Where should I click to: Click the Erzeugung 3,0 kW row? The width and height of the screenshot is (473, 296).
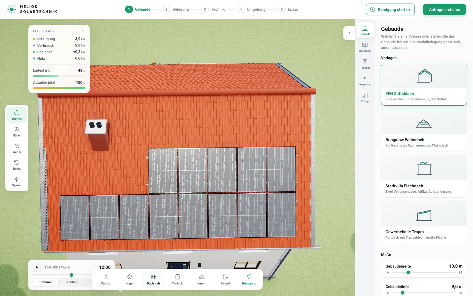click(x=59, y=39)
